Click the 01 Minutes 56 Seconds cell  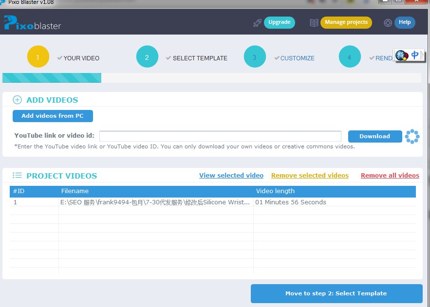[x=291, y=202]
